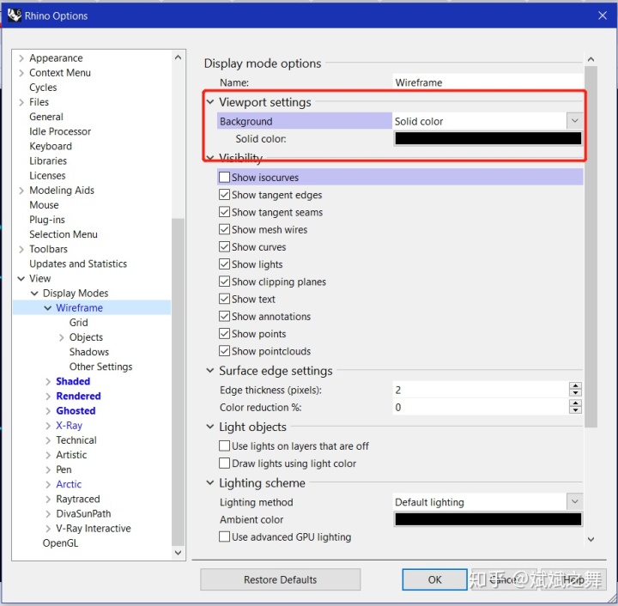Viewport: 618px width, 606px height.
Task: Open the Plug-ins options page
Action: (x=47, y=220)
